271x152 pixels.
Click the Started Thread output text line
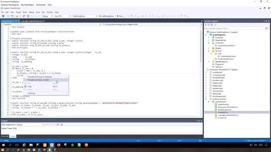tap(9, 128)
